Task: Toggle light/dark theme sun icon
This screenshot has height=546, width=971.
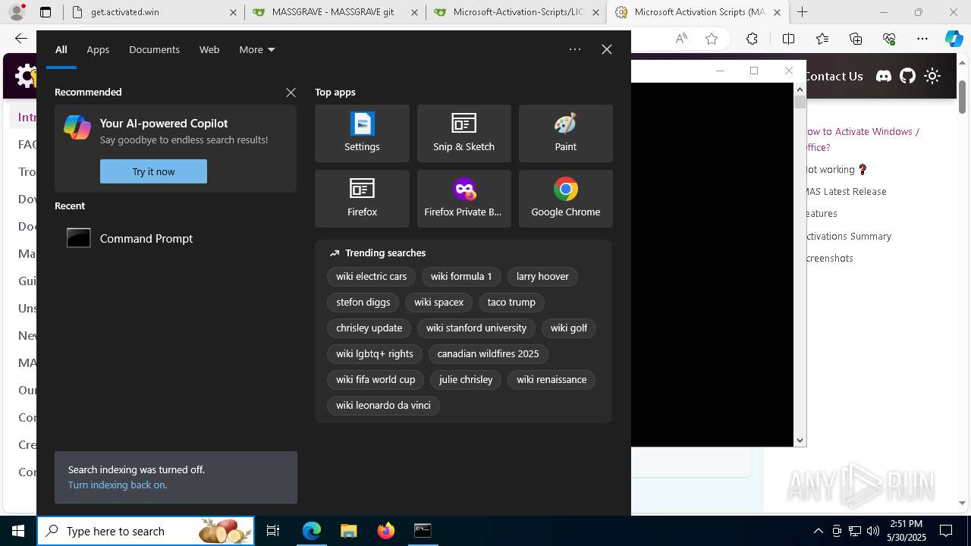Action: click(x=932, y=76)
